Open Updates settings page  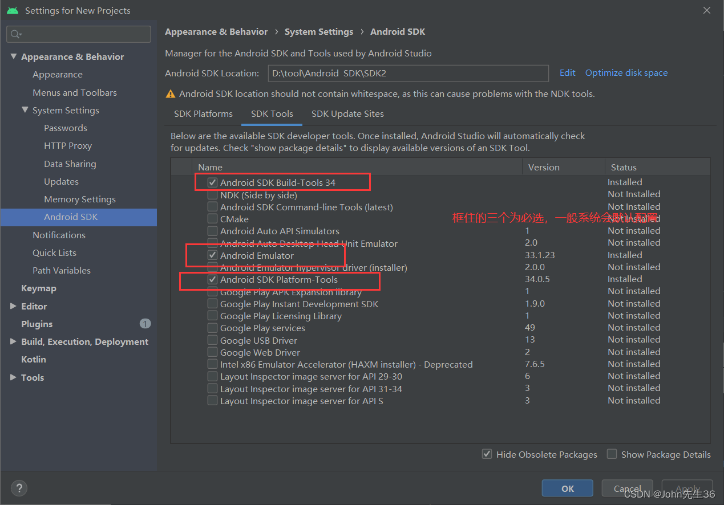pos(61,181)
